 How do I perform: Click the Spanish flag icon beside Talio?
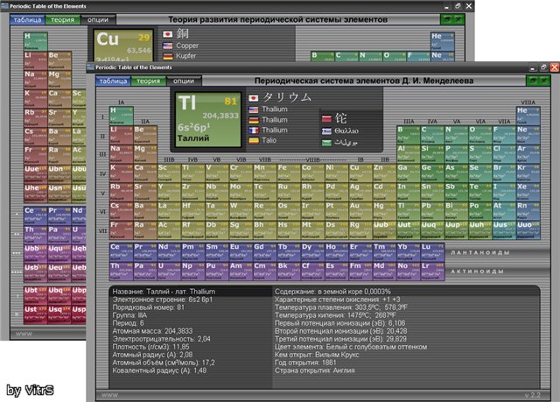254,140
